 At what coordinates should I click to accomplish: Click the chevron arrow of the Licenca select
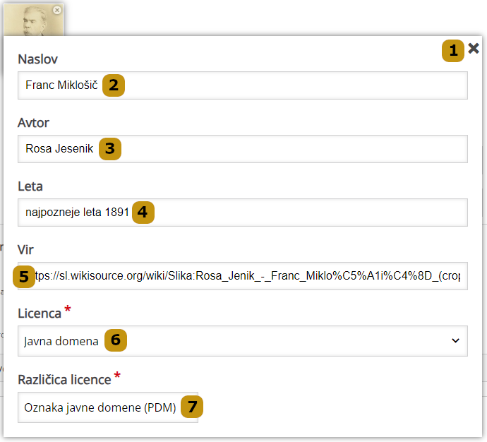(x=455, y=341)
